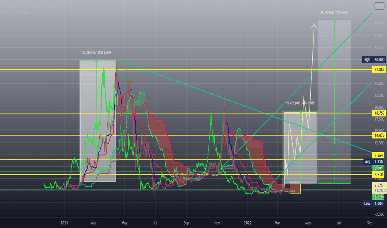Click the 35.000 price scale value
387x228 pixels.
click(x=380, y=36)
